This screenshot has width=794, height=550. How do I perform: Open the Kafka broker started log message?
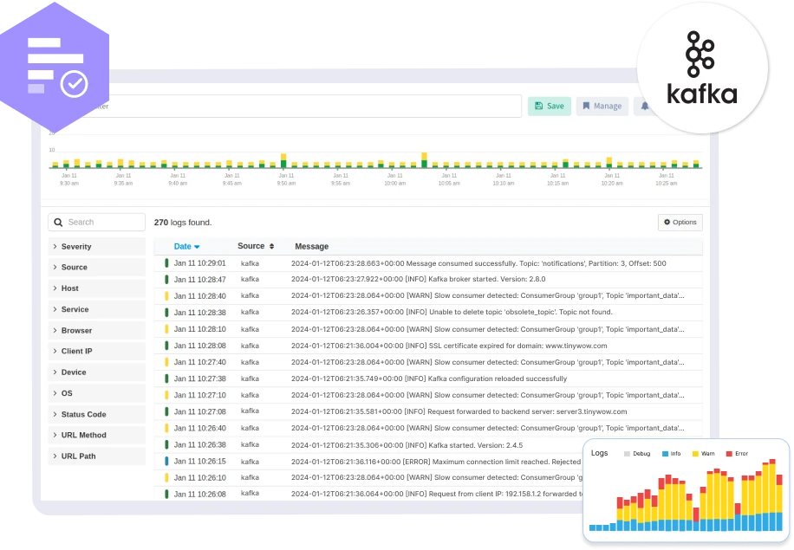pyautogui.click(x=418, y=279)
